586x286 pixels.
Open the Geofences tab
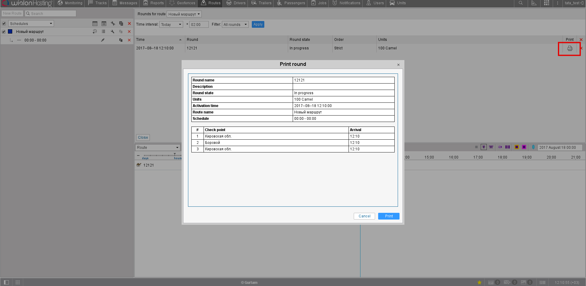(x=183, y=3)
